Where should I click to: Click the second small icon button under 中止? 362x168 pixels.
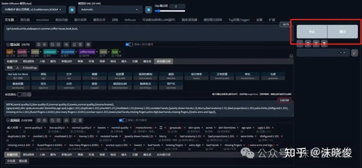coord(308,43)
